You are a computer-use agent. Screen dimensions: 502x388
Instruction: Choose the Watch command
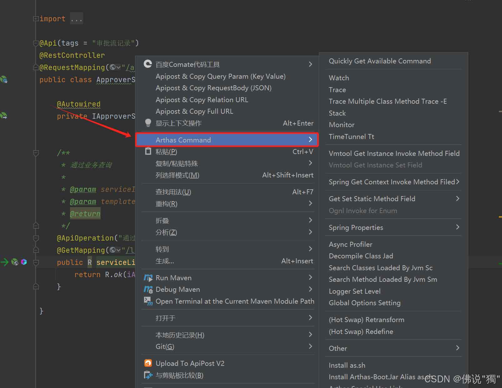click(339, 78)
